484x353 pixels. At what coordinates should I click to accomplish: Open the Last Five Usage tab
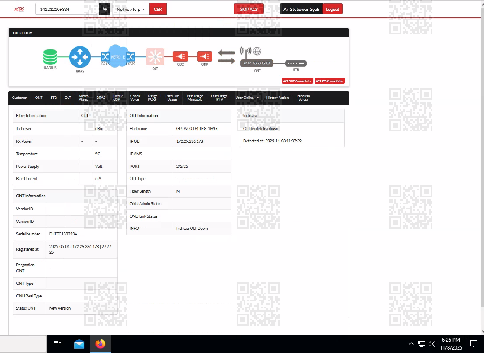172,98
